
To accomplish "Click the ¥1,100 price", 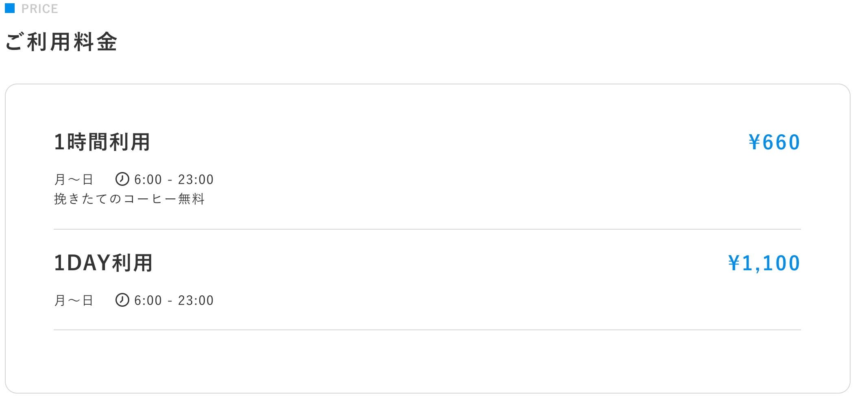I will click(x=764, y=263).
